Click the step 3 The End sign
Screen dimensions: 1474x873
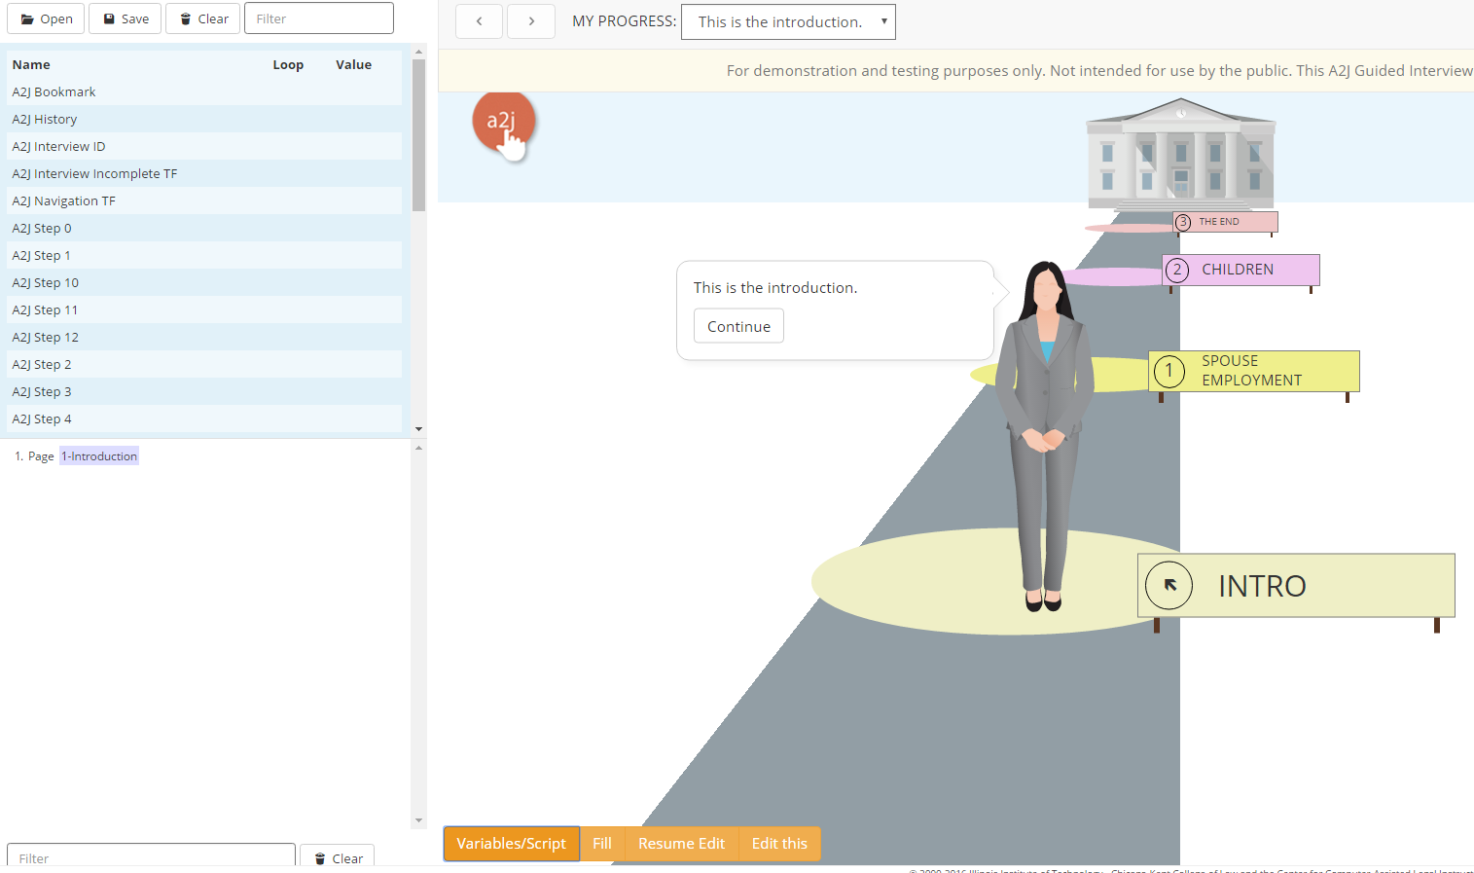point(1224,222)
